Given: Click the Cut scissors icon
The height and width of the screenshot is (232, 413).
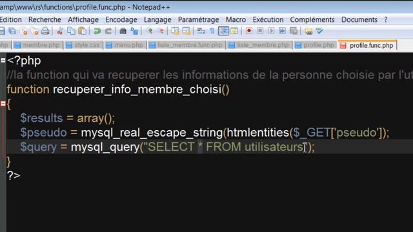Looking at the screenshot, I should click(60, 31).
